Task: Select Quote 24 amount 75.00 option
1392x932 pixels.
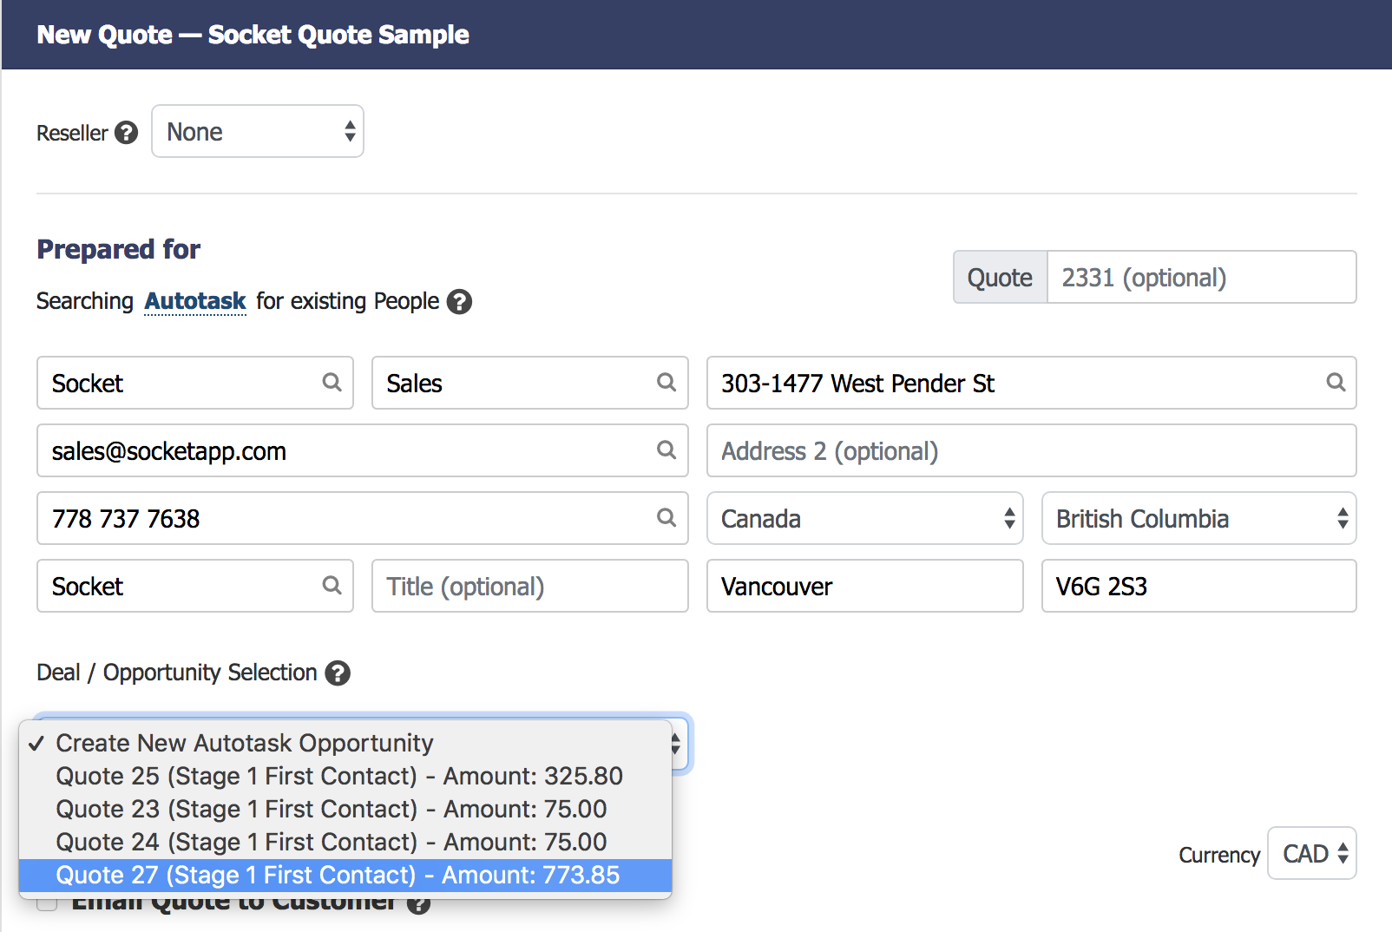Action: coord(345,842)
